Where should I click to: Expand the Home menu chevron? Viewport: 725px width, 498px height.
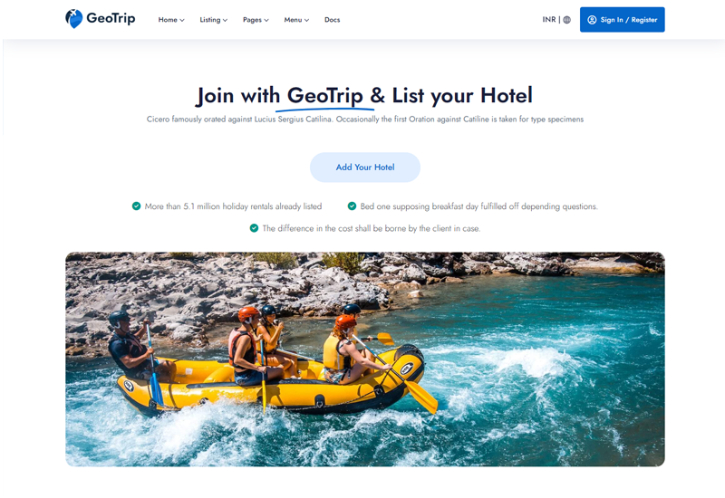(x=182, y=20)
